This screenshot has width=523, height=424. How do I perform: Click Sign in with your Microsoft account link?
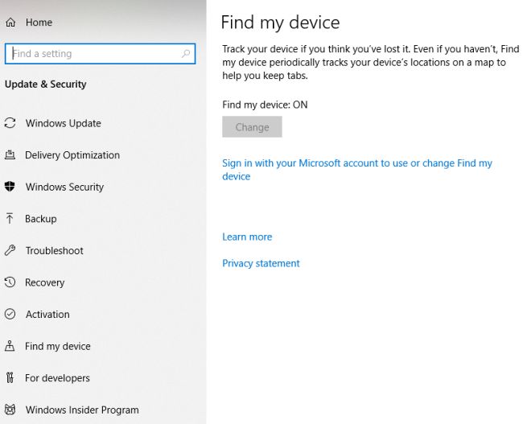click(x=357, y=170)
